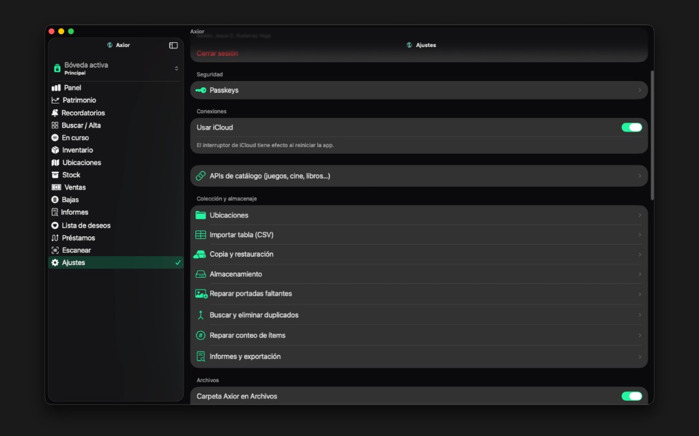Click the Lista de deseos heart icon

pos(55,225)
